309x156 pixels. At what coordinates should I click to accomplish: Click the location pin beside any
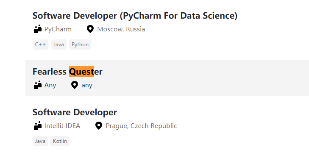(75, 85)
